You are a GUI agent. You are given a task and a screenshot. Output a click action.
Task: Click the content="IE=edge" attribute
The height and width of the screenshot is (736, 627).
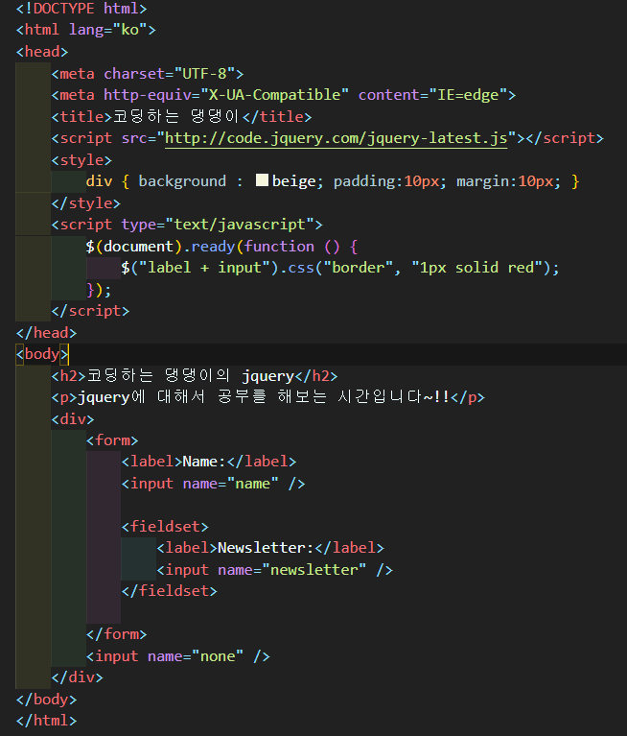click(432, 95)
